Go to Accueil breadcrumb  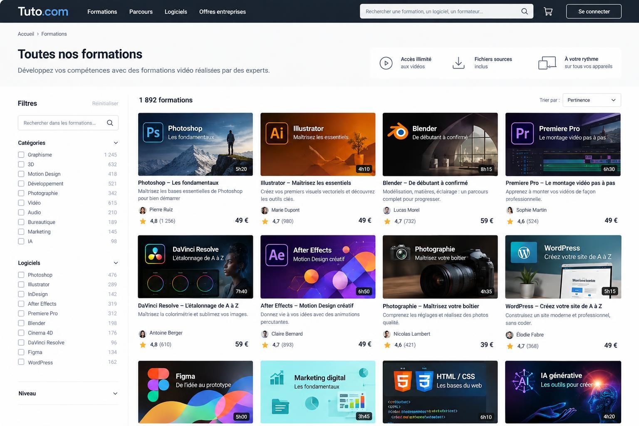(x=26, y=34)
